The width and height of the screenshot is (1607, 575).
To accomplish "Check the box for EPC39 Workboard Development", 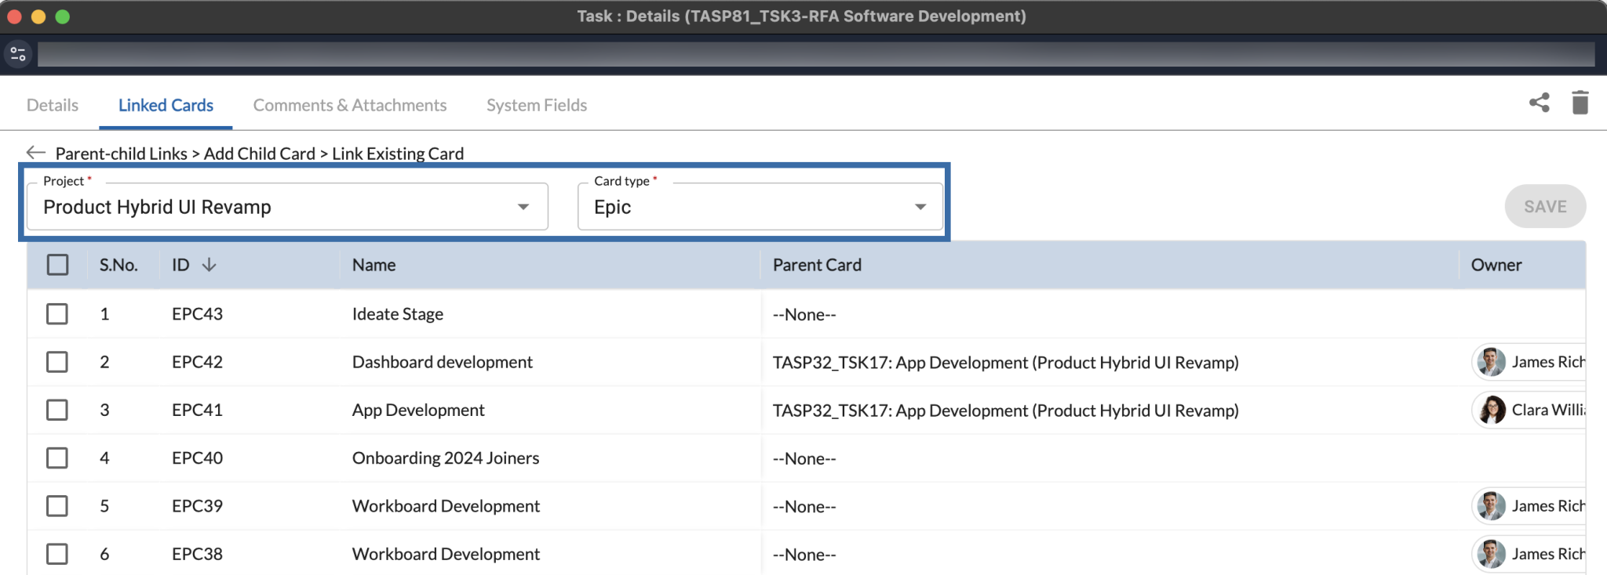I will [x=57, y=506].
